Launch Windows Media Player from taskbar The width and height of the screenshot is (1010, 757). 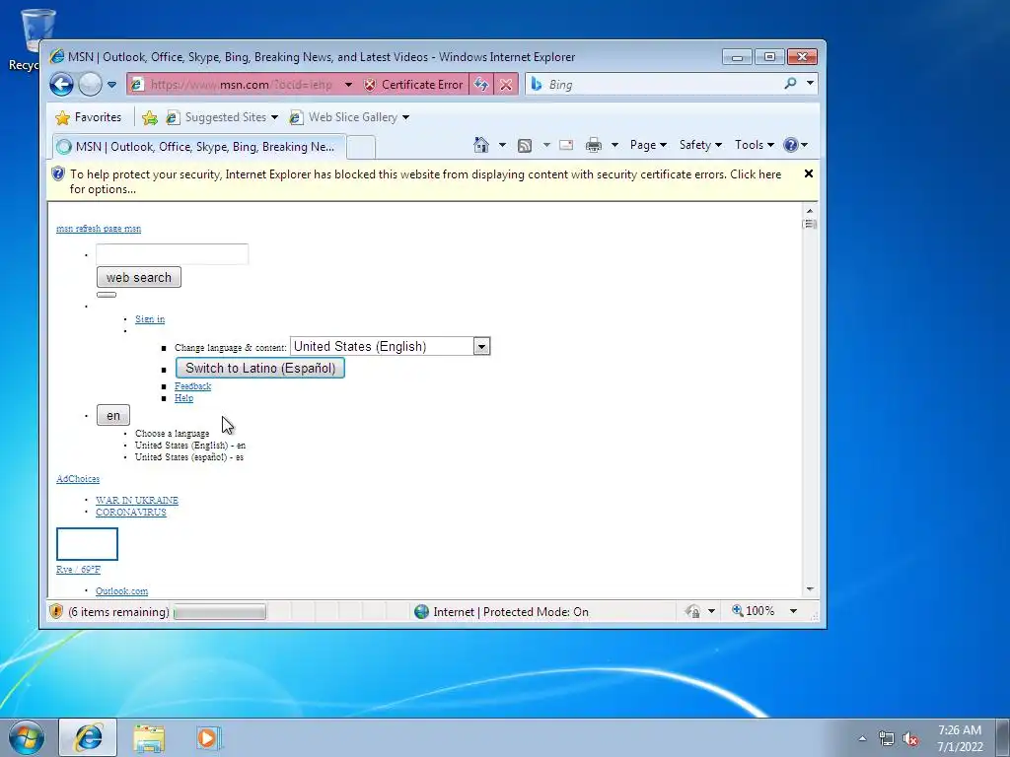click(x=209, y=738)
